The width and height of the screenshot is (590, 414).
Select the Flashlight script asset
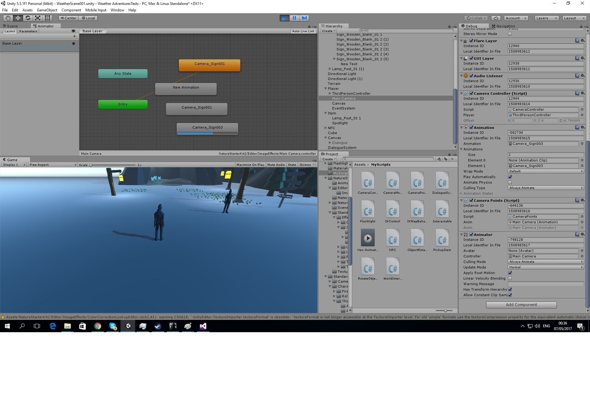(368, 212)
